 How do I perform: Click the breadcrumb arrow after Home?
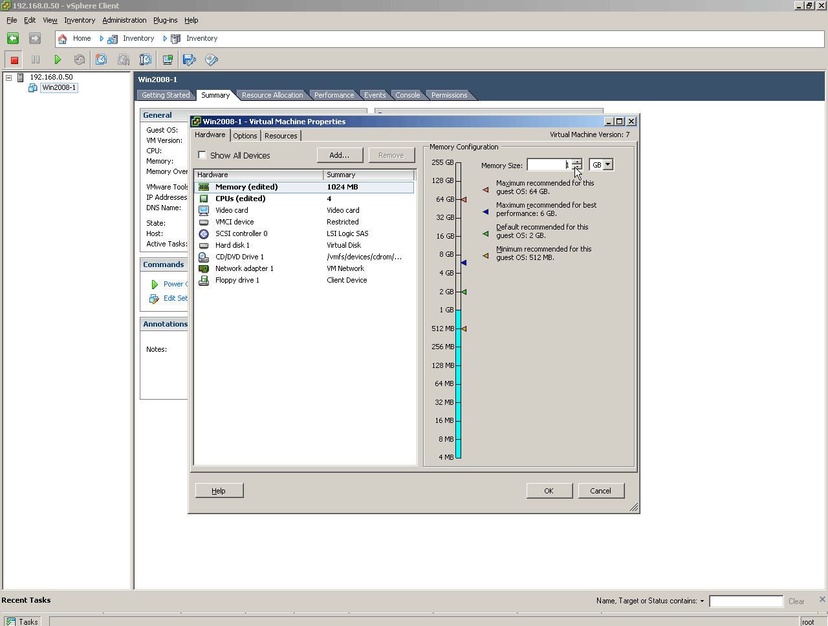102,39
